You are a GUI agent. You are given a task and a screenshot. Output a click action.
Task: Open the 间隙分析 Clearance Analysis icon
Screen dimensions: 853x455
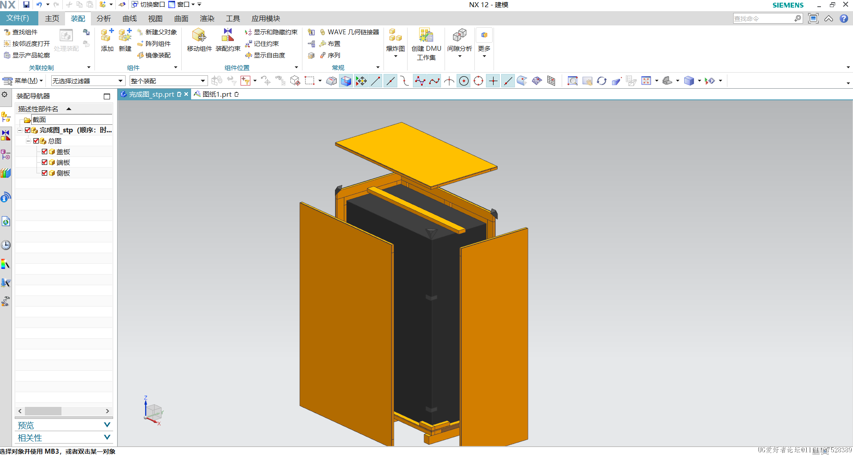point(459,36)
